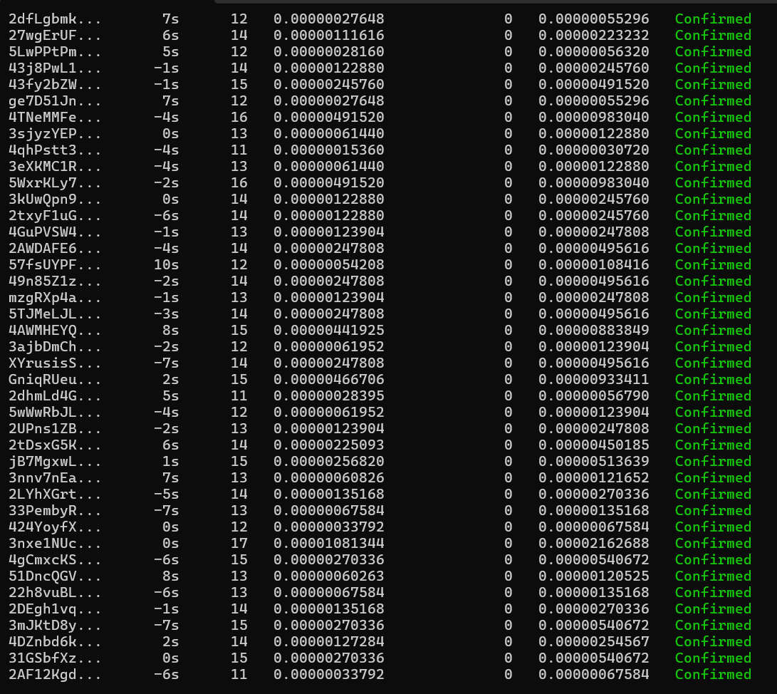
Task: Click the value 0.00001081344
Action: (x=329, y=543)
